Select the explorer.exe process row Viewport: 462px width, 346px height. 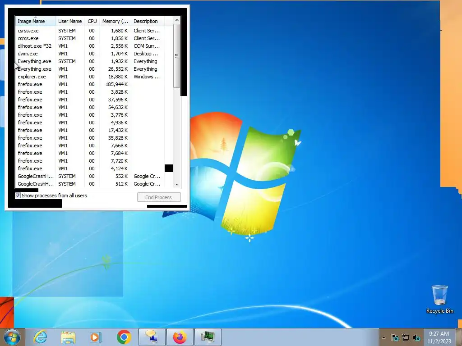[90, 77]
